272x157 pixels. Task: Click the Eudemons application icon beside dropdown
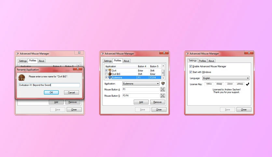pos(163,83)
